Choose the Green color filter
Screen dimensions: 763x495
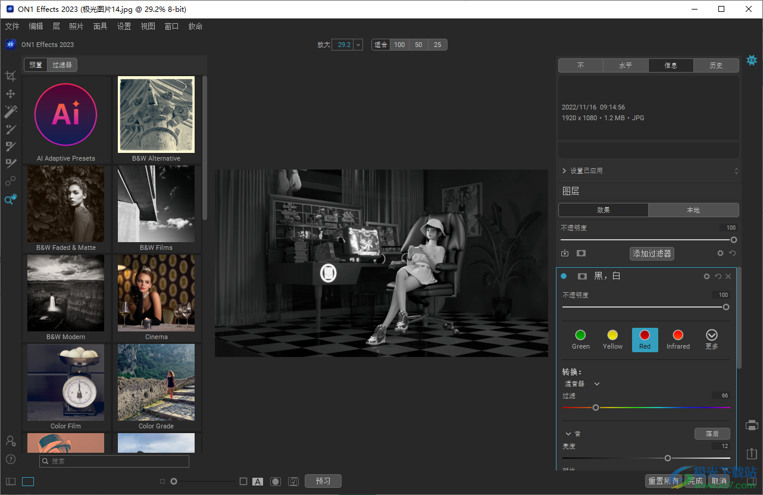[581, 340]
